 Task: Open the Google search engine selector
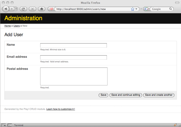(x=147, y=9)
